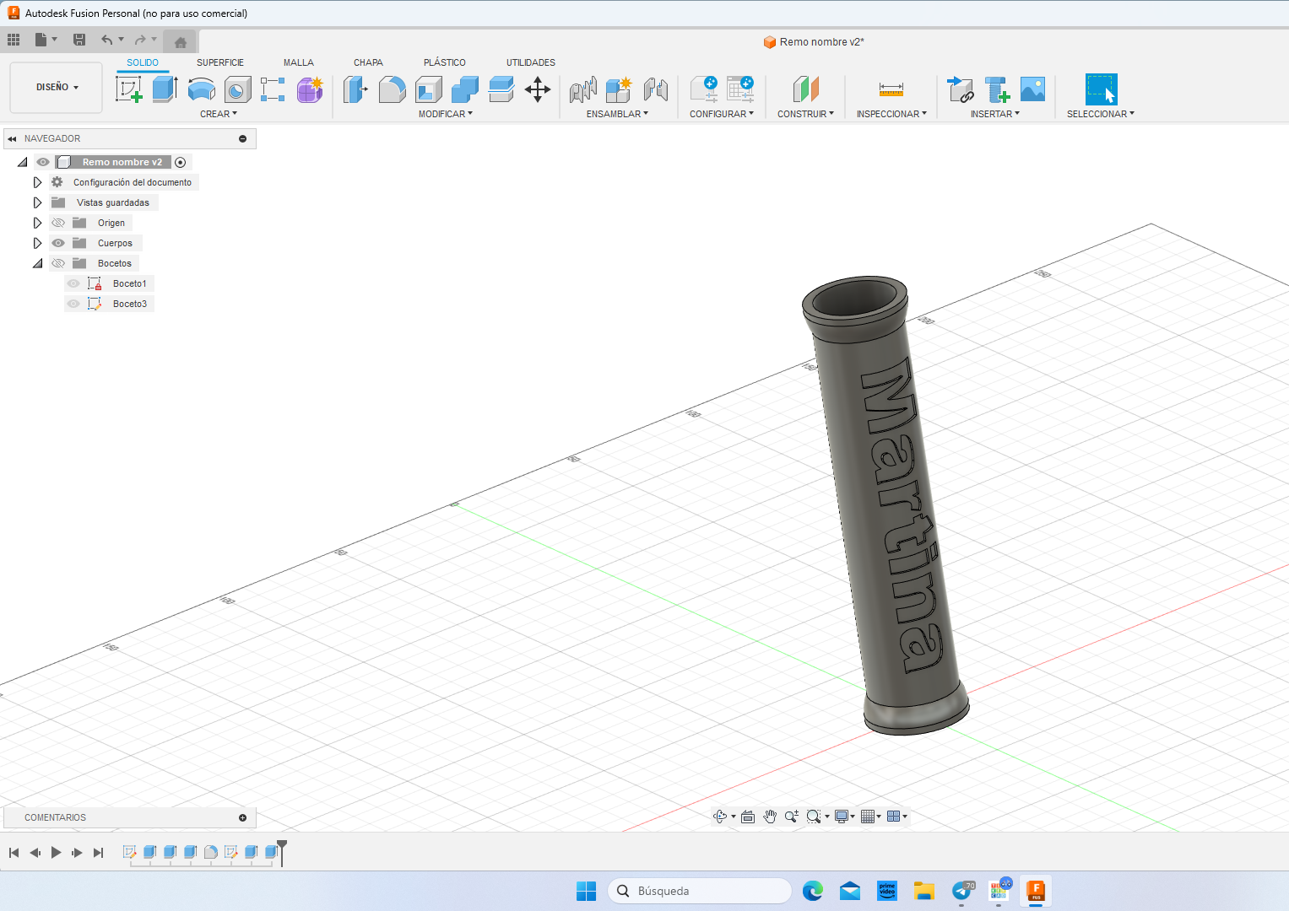Viewport: 1289px width, 911px height.
Task: Switch to the CHAPA tab
Action: [368, 62]
